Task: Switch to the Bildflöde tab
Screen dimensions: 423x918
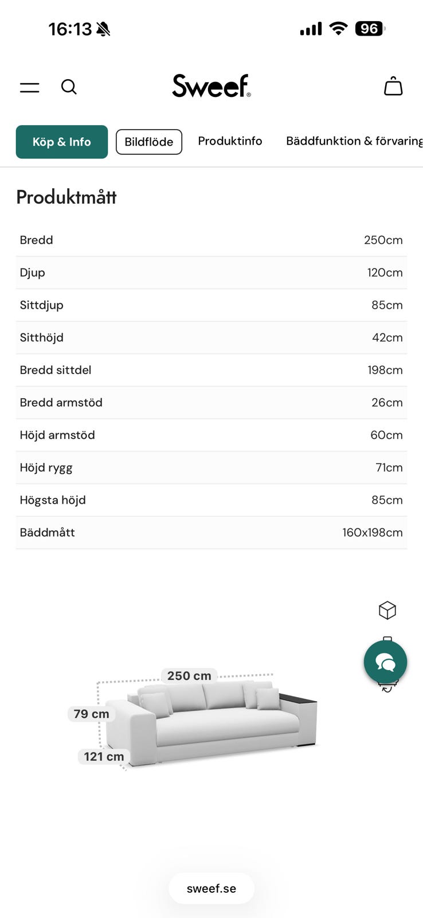Action: click(149, 142)
